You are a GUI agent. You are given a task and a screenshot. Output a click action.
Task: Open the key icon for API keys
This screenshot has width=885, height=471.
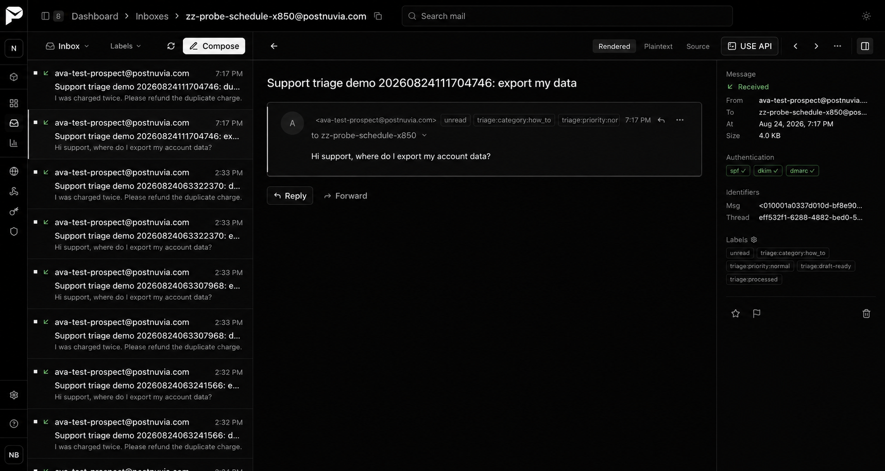(x=14, y=211)
